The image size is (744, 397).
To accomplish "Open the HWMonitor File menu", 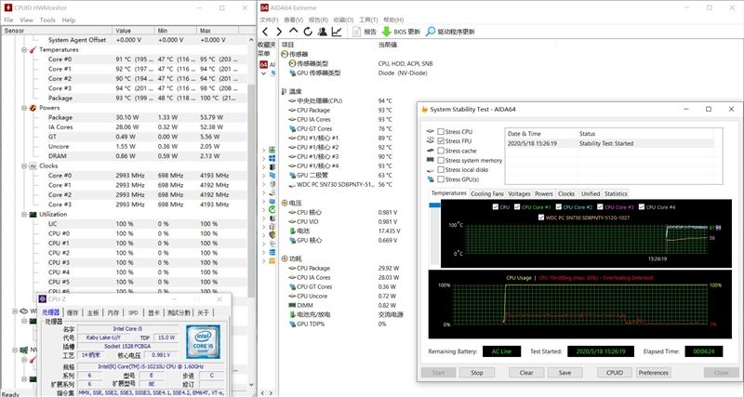I will click(8, 20).
